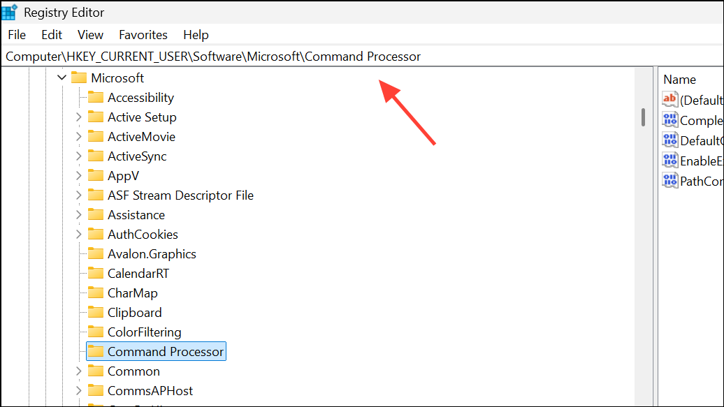This screenshot has width=724, height=407.
Task: Expand the Common key
Action: pyautogui.click(x=78, y=371)
